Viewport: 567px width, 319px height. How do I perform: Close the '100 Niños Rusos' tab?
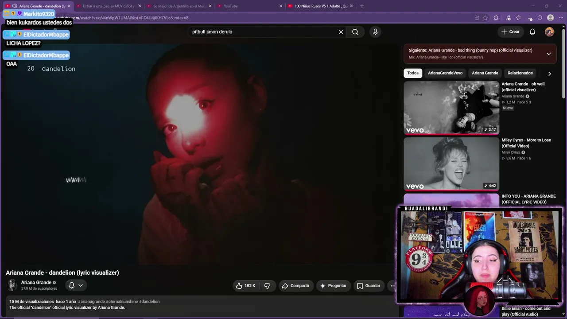click(x=351, y=6)
